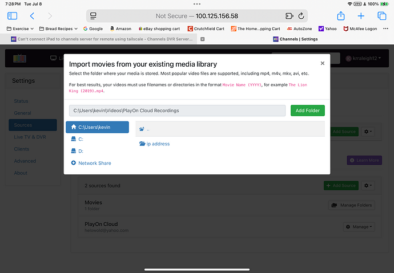Open parent directory folder entry
Screen dimensions: 394x273
coord(146,129)
